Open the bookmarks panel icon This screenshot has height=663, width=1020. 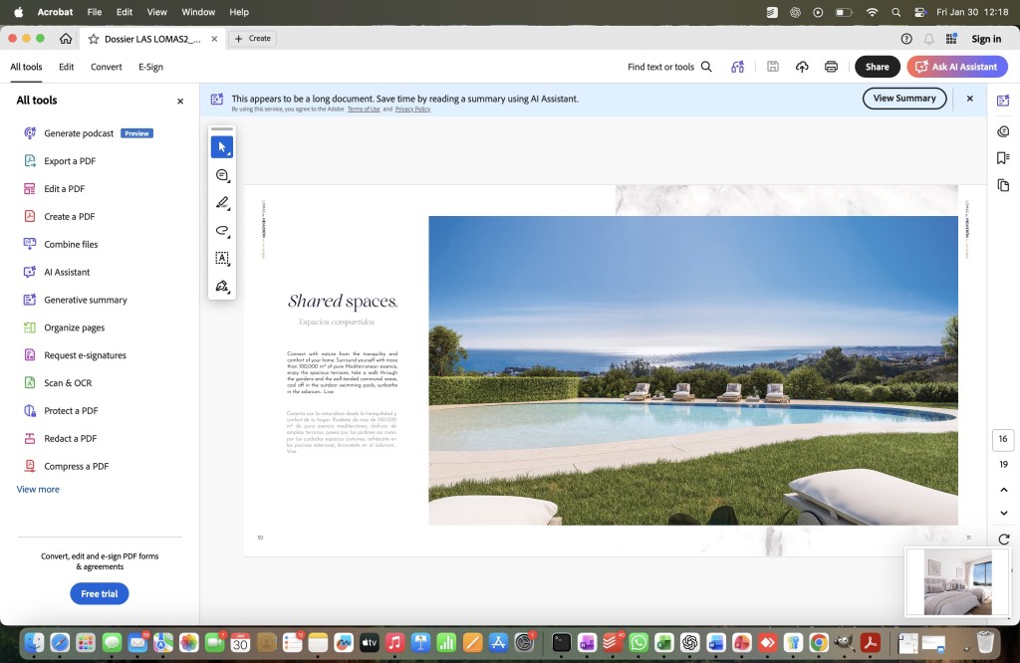pyautogui.click(x=1003, y=157)
